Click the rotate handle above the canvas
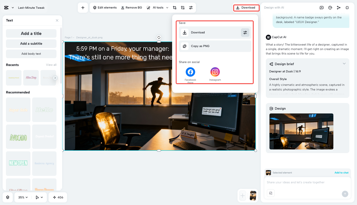The image size is (357, 205). click(x=159, y=37)
